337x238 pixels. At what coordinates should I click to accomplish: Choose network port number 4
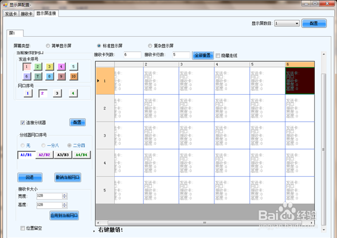(73, 93)
